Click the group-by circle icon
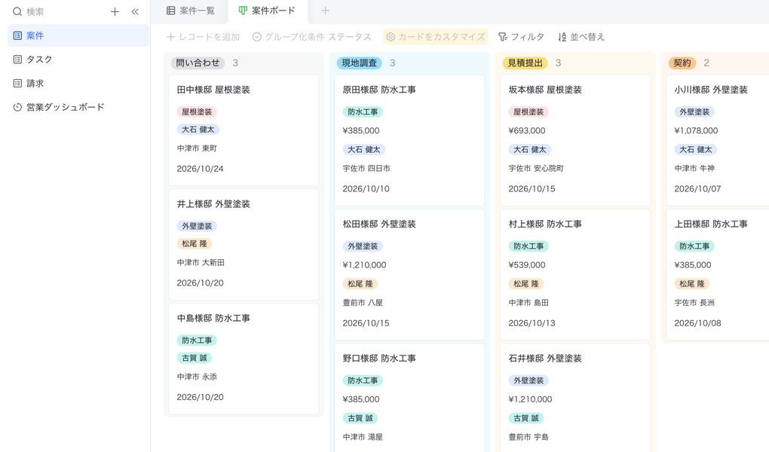This screenshot has height=452, width=769. click(257, 37)
